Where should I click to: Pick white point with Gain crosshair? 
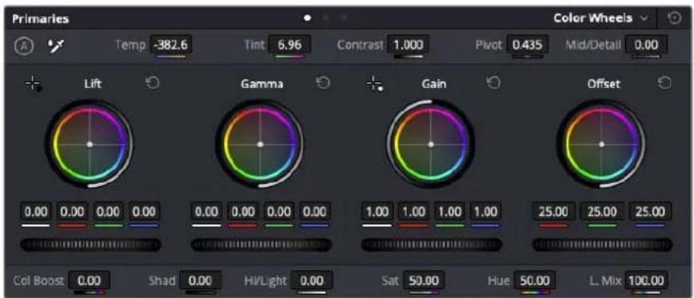(x=375, y=83)
